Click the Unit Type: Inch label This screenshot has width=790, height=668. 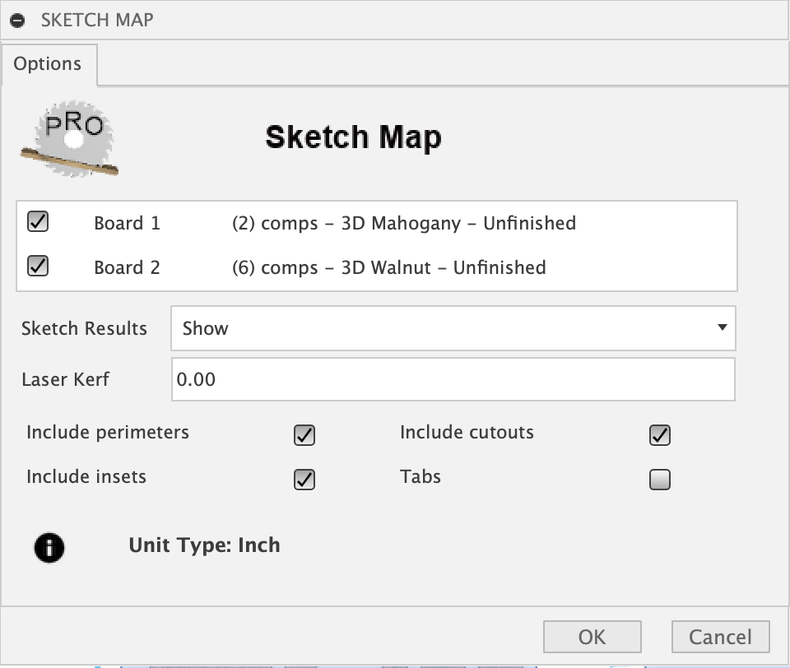pos(205,545)
